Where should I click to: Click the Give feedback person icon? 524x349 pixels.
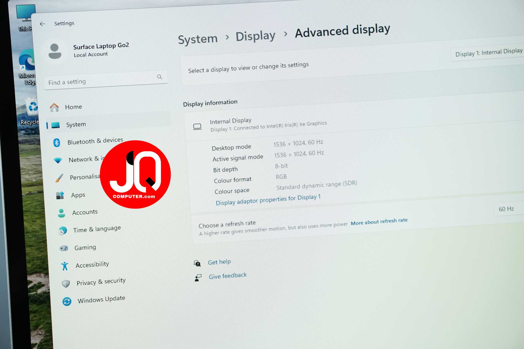tap(198, 278)
